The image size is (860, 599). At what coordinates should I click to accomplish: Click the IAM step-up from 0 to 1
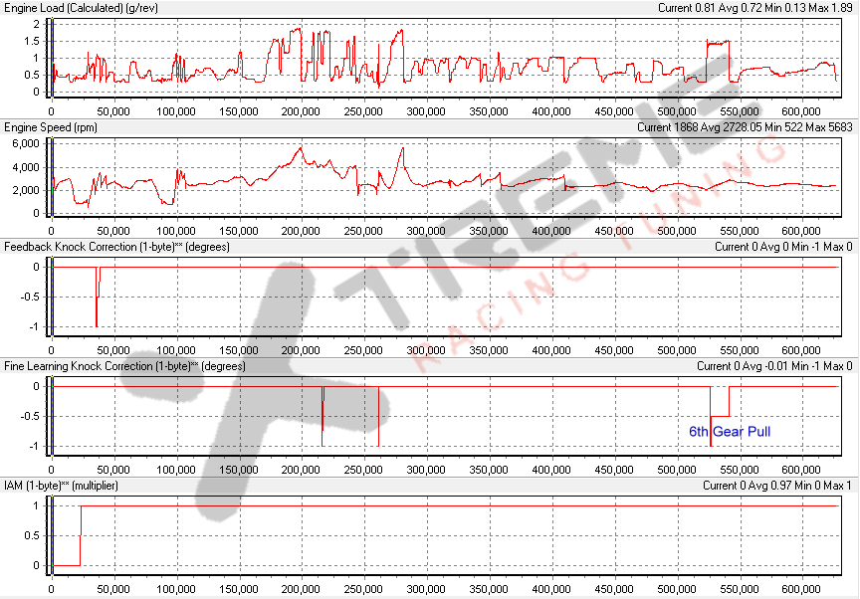81,535
